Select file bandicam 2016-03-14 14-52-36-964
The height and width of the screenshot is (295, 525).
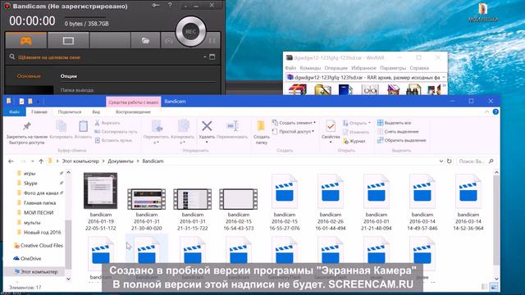468,203
